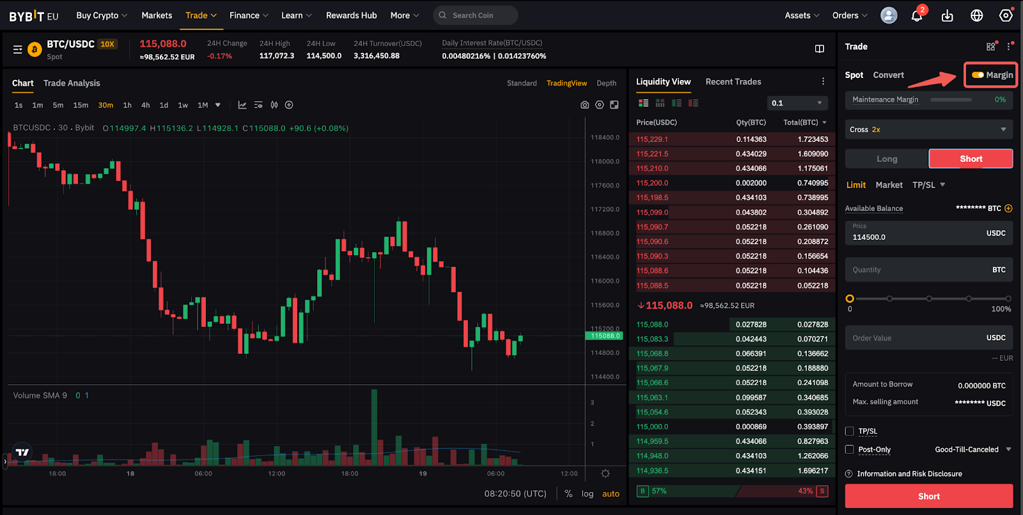This screenshot has height=515, width=1023.
Task: Open the 0.1 price grouping dropdown
Action: (x=797, y=103)
